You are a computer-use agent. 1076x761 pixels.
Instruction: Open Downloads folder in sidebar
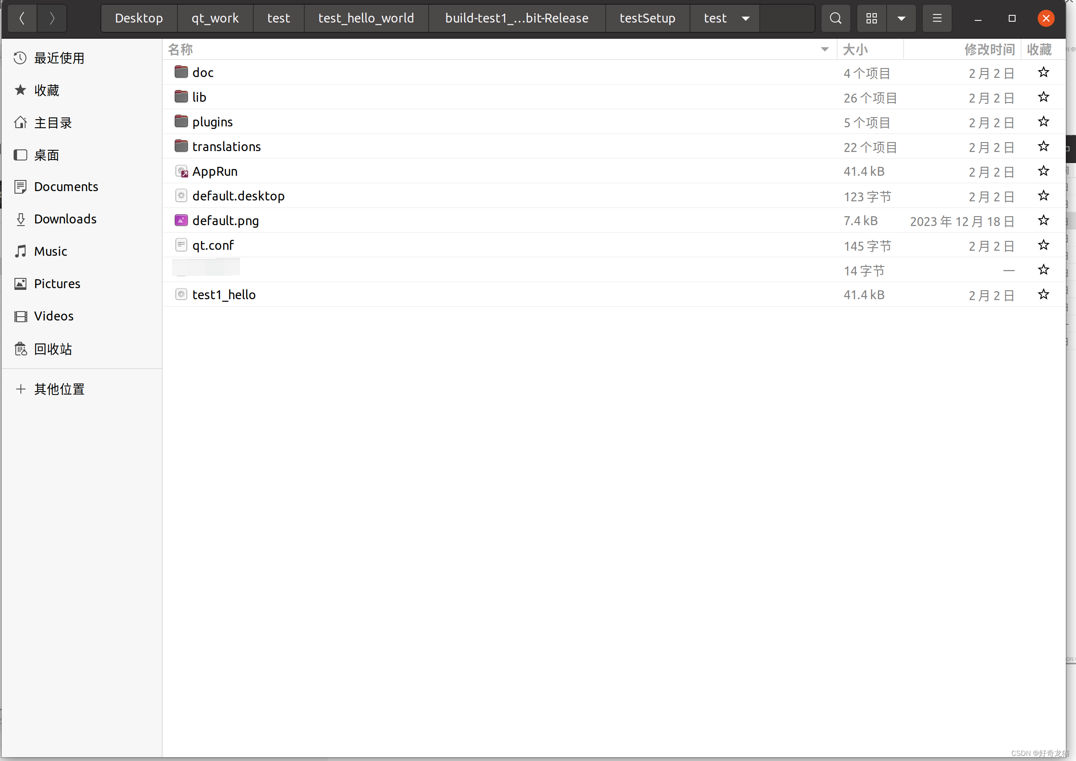[x=65, y=219]
